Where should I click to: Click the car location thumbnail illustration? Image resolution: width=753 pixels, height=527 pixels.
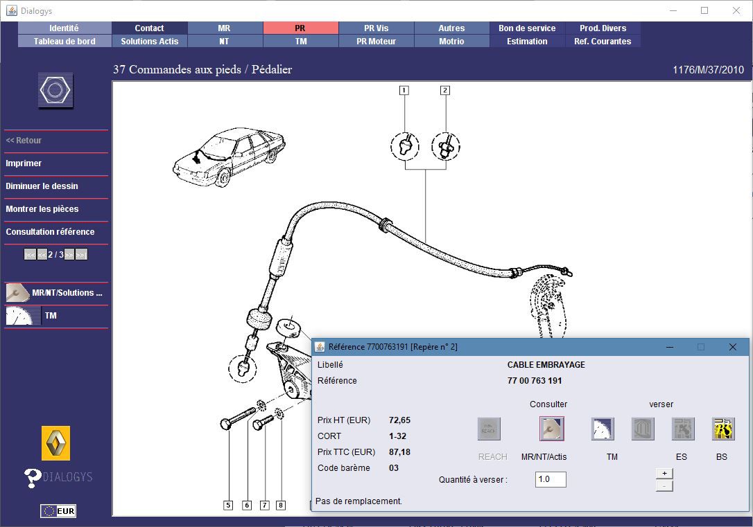tap(229, 157)
